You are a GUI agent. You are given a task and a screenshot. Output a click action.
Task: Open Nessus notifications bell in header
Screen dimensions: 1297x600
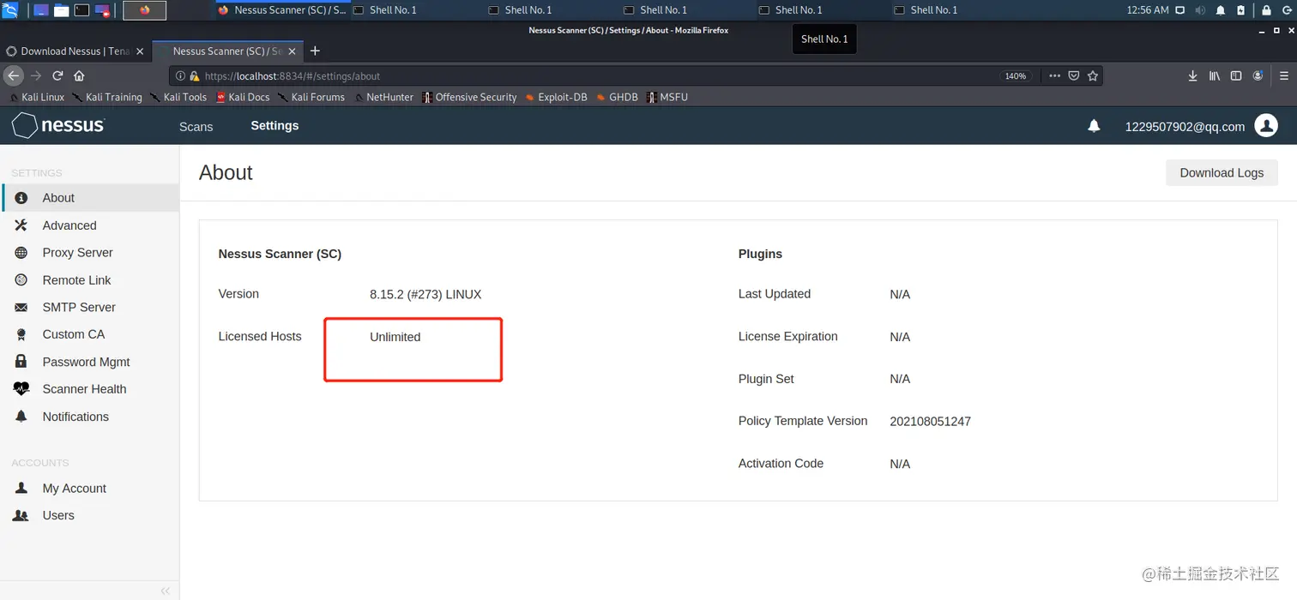coord(1094,126)
